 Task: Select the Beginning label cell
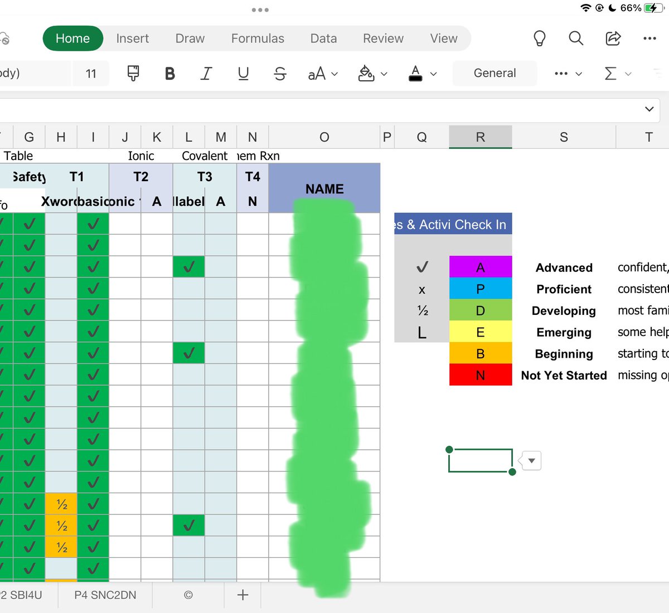coord(564,354)
